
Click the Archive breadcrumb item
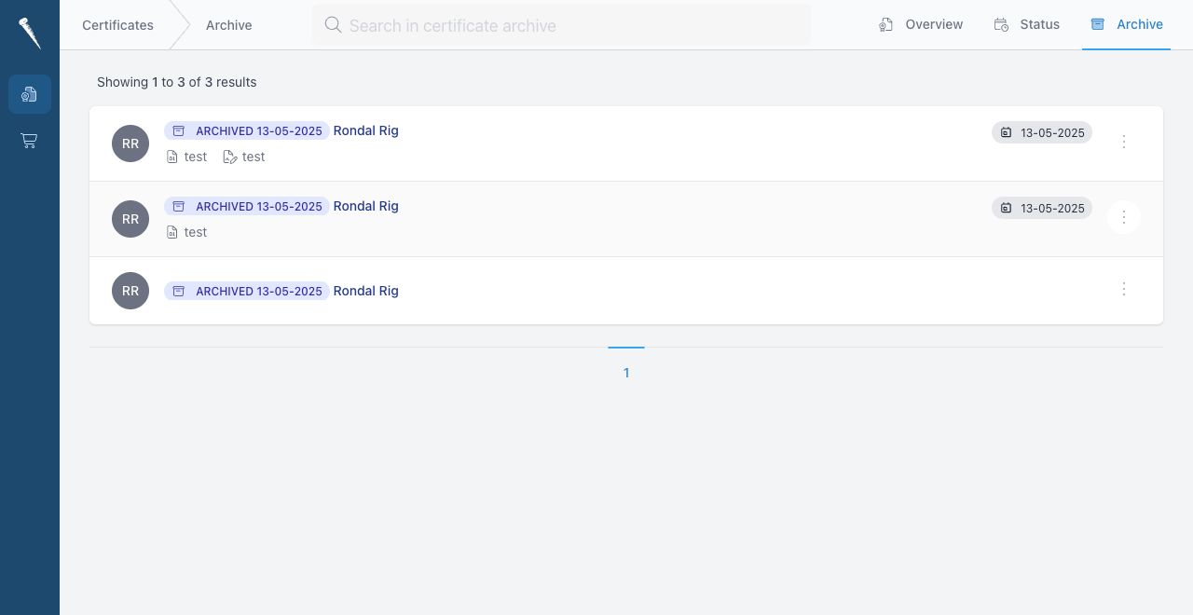[x=229, y=25]
